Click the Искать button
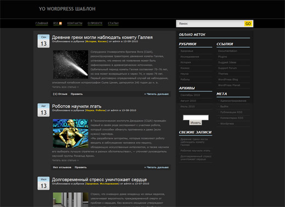The image size is (285, 207). (x=196, y=123)
